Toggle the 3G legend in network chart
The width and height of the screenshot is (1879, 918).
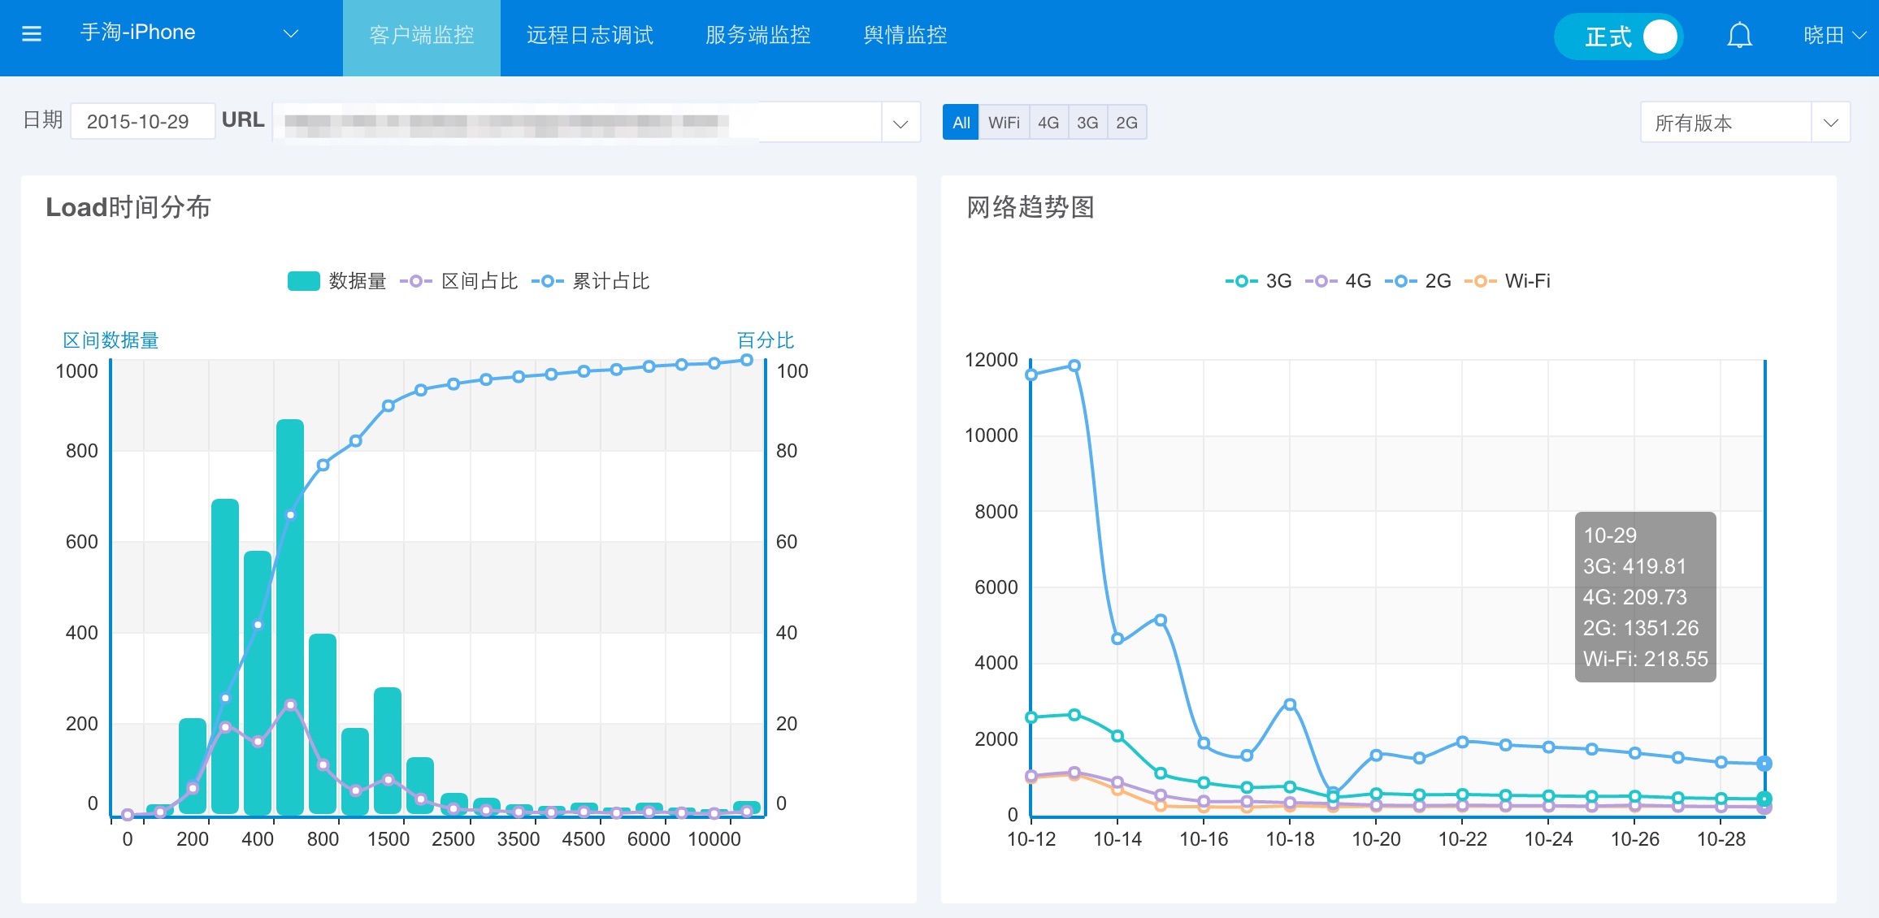click(x=1258, y=281)
